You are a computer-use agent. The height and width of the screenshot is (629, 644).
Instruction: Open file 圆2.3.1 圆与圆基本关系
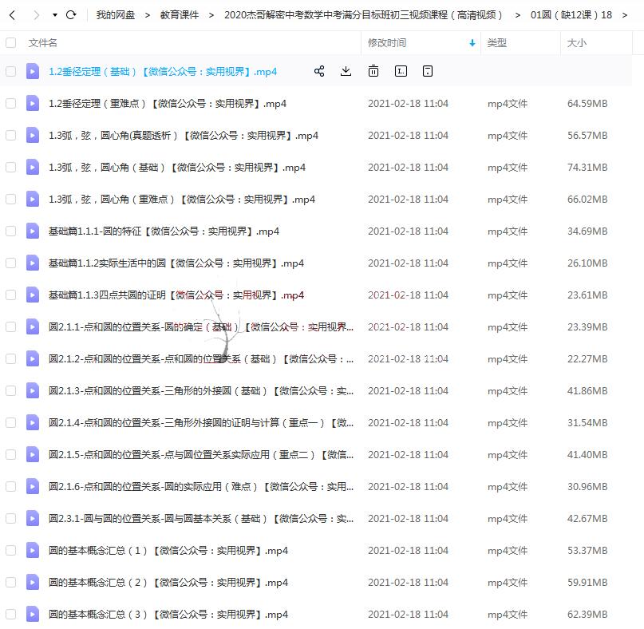[x=201, y=519]
